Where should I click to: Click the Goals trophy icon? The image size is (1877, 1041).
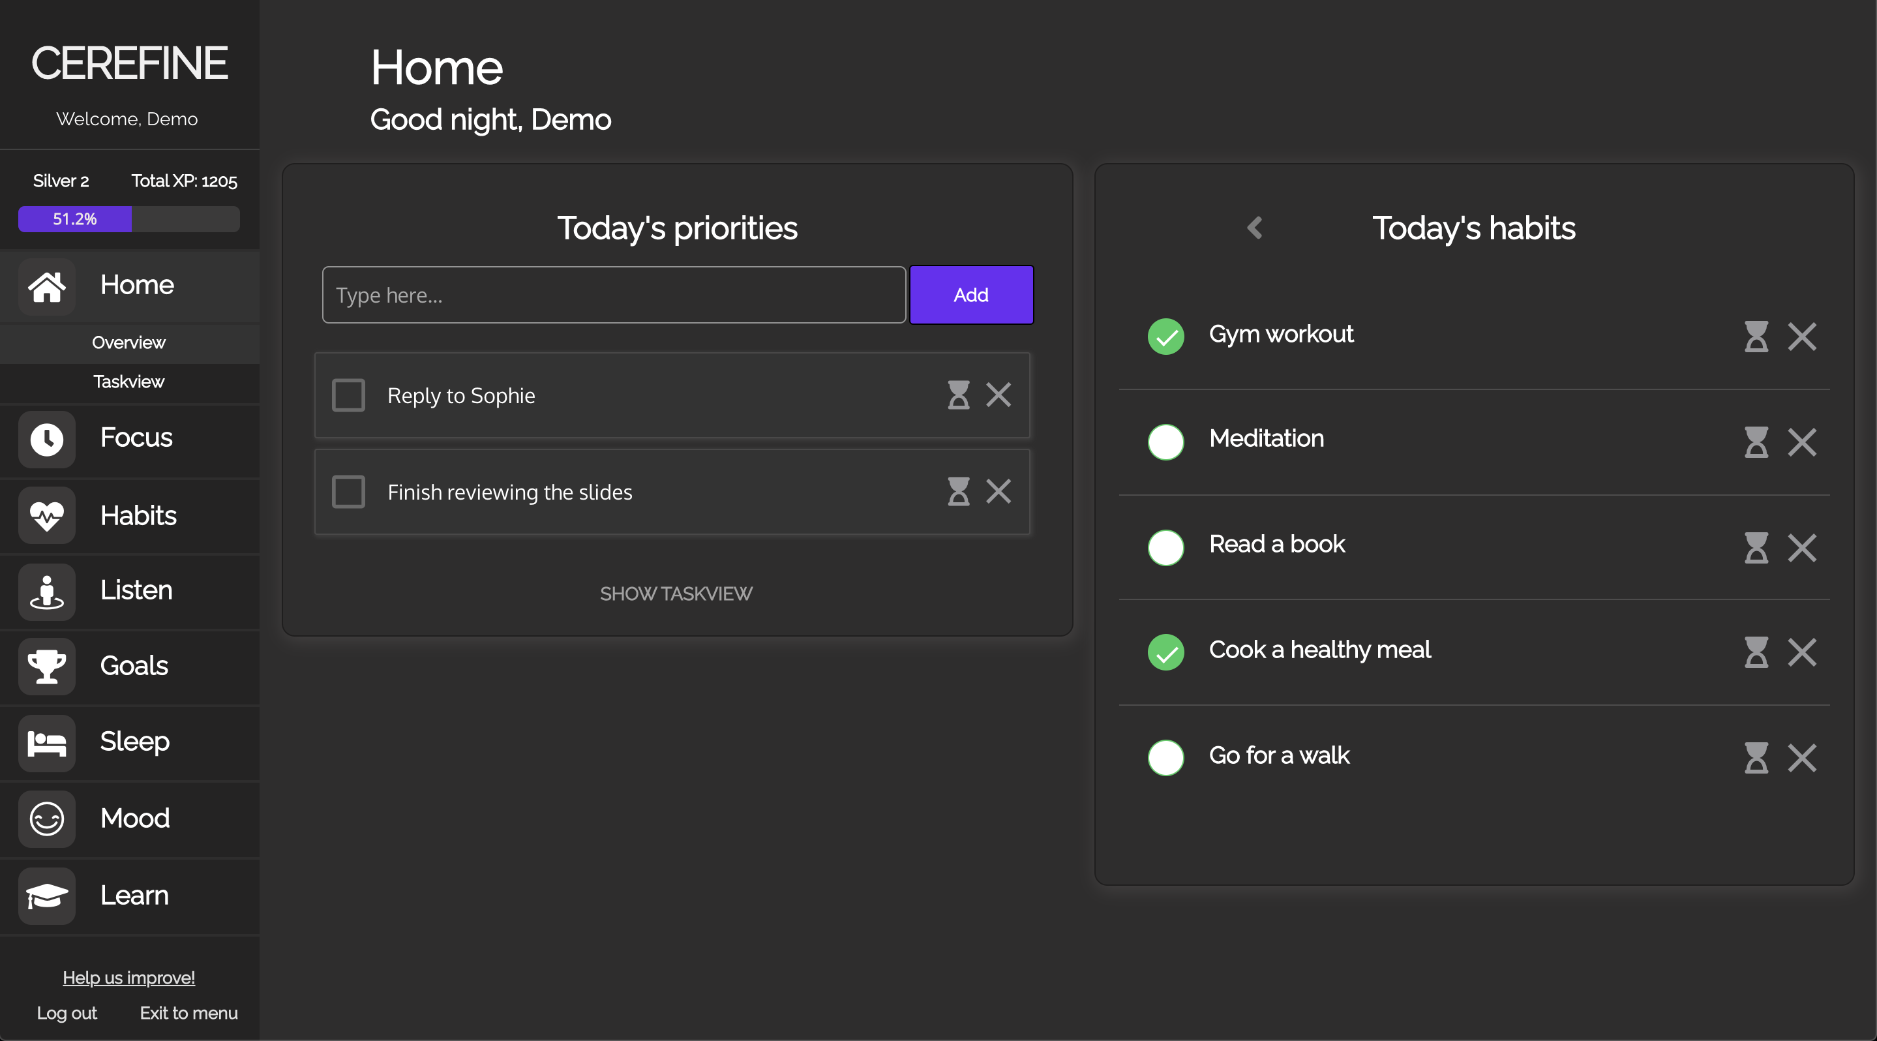coord(47,667)
